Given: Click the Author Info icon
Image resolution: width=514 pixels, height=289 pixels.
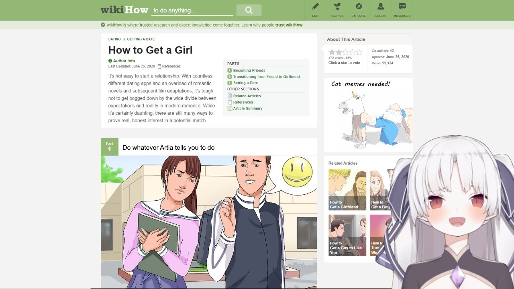Looking at the screenshot, I should (x=110, y=61).
